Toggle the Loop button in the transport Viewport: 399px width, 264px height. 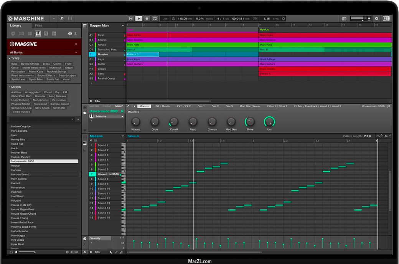[155, 18]
